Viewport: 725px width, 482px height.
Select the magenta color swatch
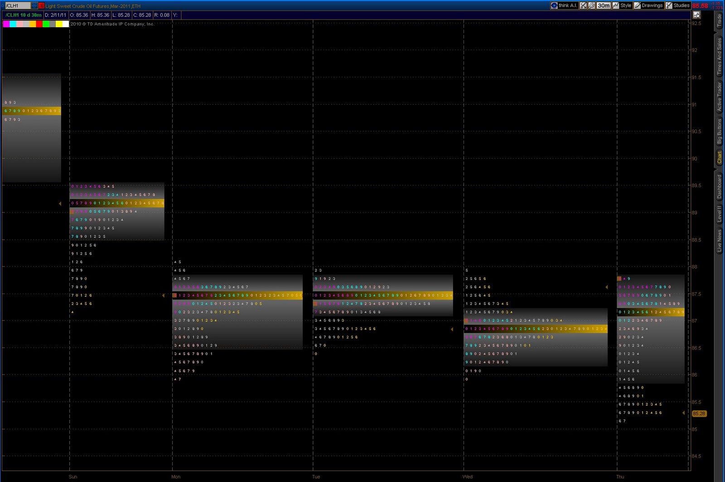pyautogui.click(x=5, y=24)
